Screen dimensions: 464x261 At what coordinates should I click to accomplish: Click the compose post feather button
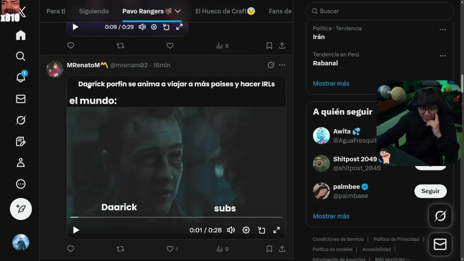point(21,209)
